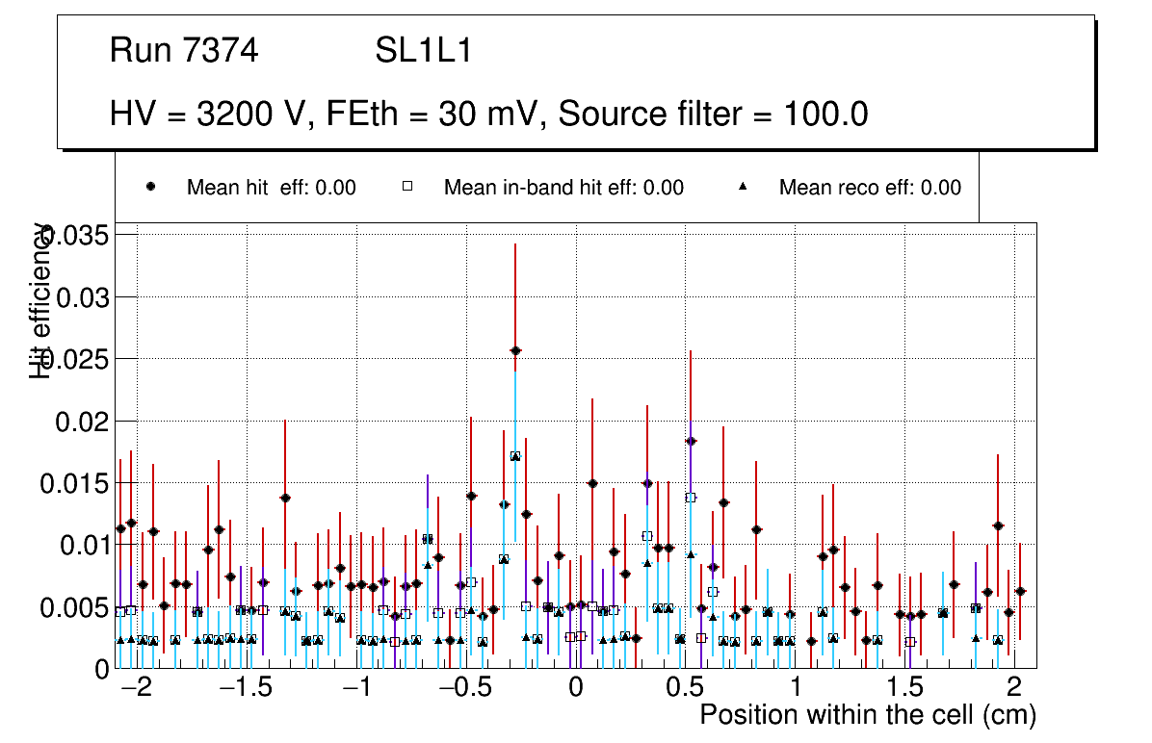Click the 'Mean reco eff: 0.00' legend text
Image resolution: width=1152 pixels, height=743 pixels.
tap(869, 188)
